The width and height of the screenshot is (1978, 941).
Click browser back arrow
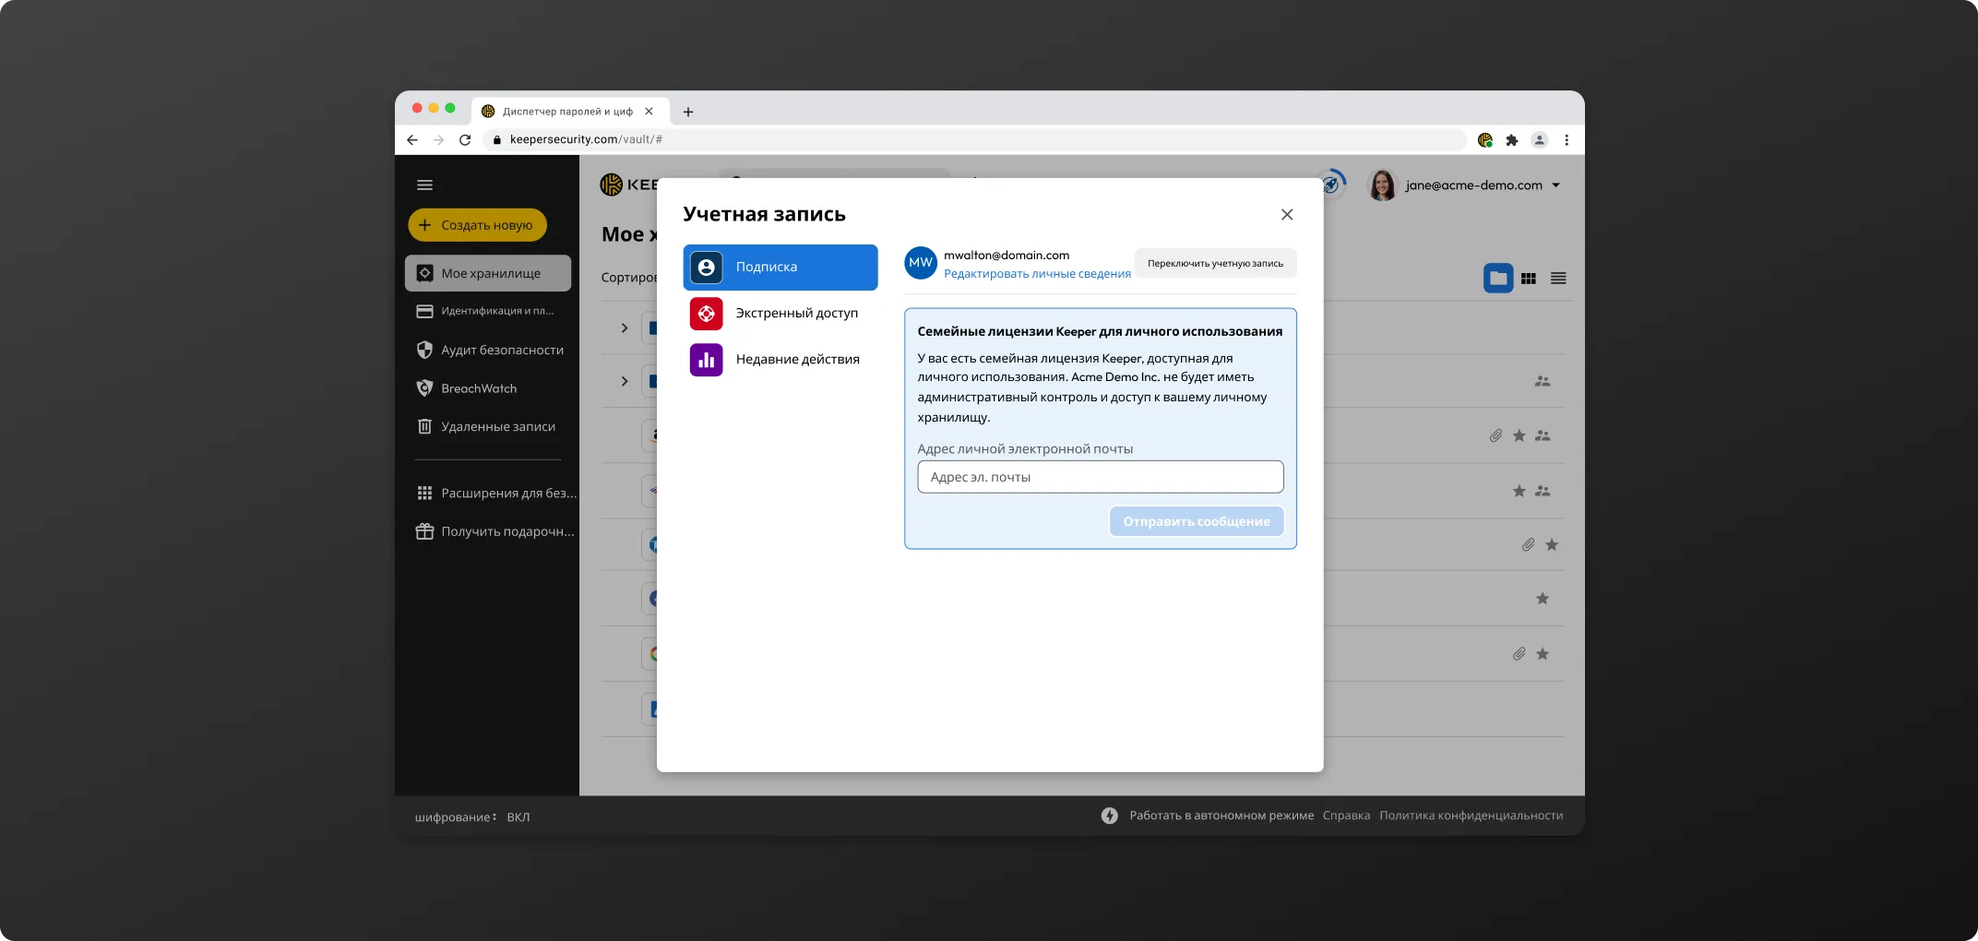coord(412,140)
